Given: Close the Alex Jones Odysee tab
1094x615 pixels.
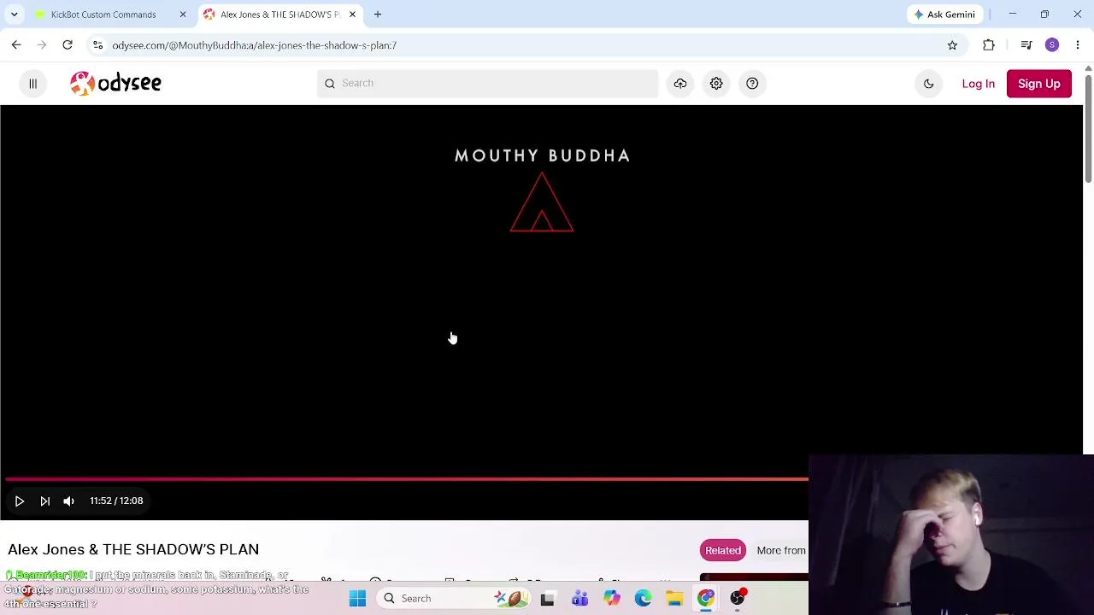Looking at the screenshot, I should click(x=352, y=15).
